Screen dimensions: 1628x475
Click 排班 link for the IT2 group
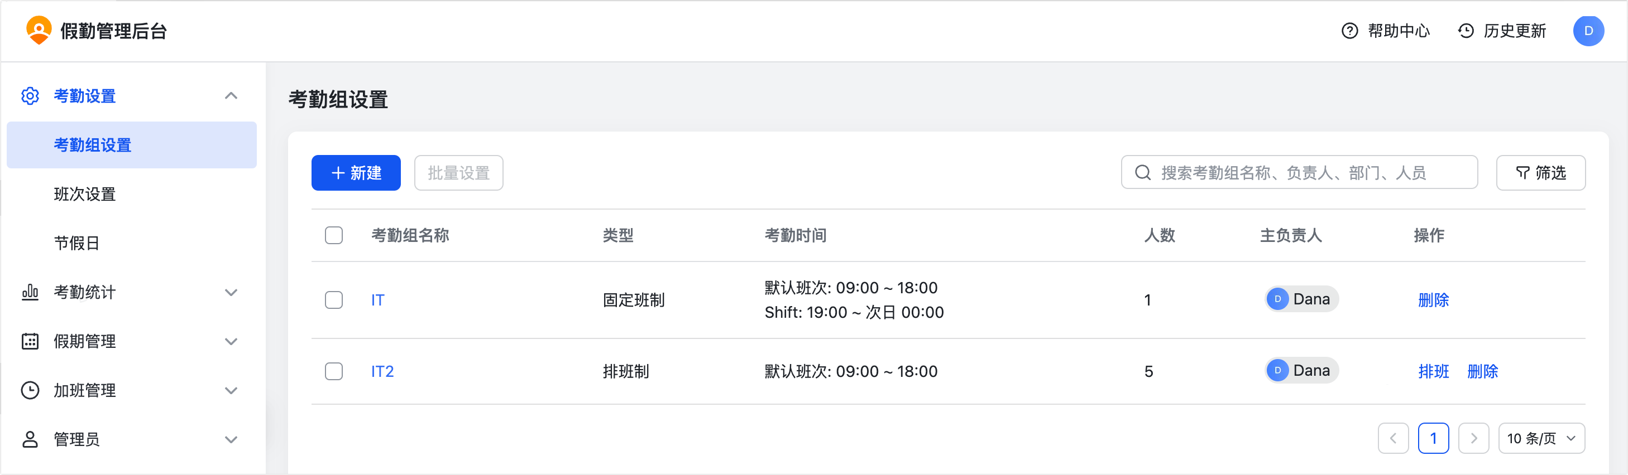tap(1433, 371)
